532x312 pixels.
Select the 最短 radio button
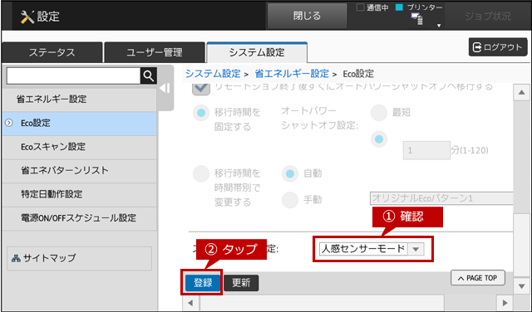pos(379,113)
